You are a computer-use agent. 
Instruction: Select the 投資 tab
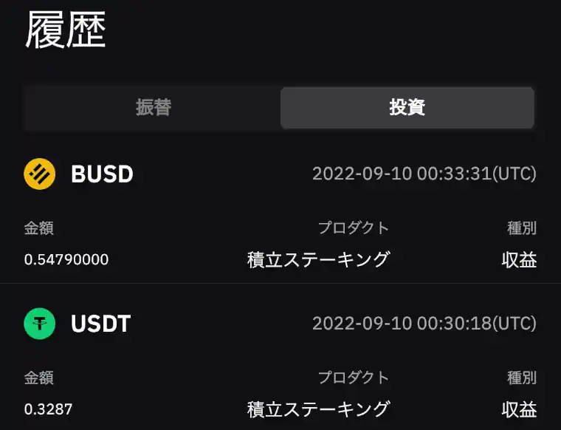tap(407, 108)
